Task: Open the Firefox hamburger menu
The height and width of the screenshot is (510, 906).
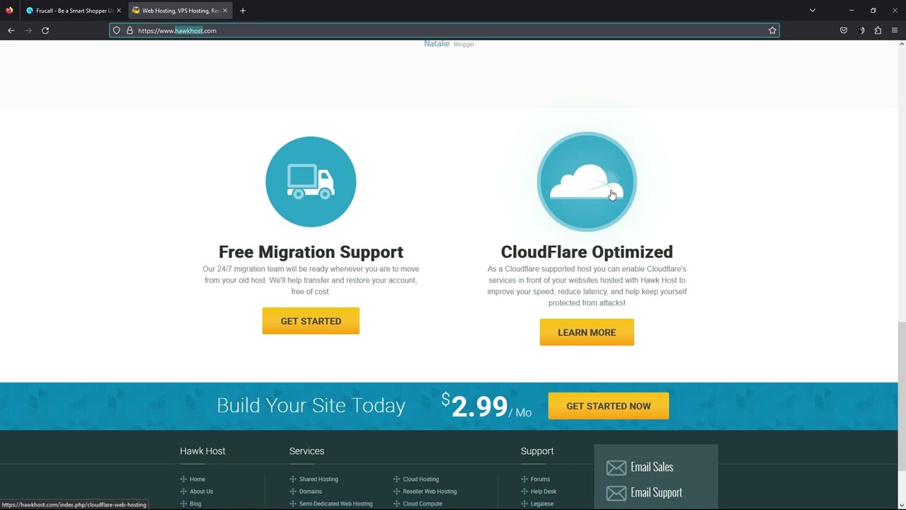Action: tap(895, 30)
